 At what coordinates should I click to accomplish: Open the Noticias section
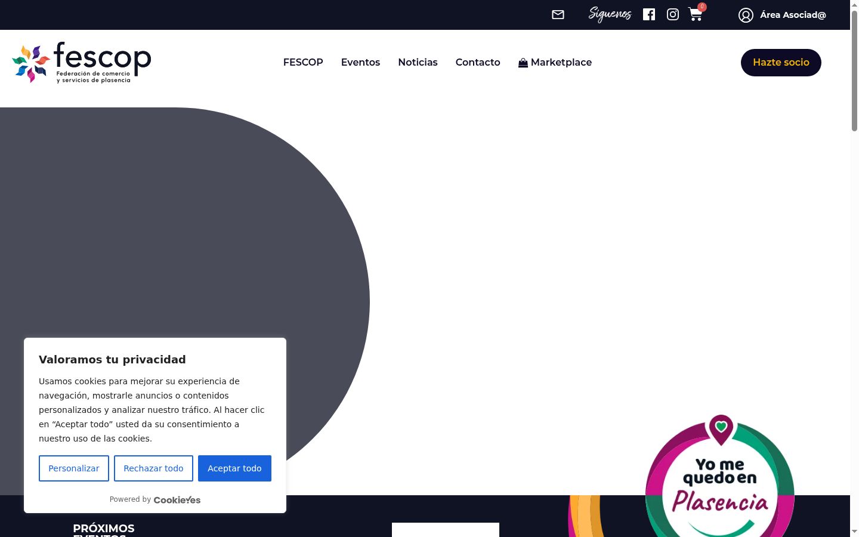(x=418, y=63)
